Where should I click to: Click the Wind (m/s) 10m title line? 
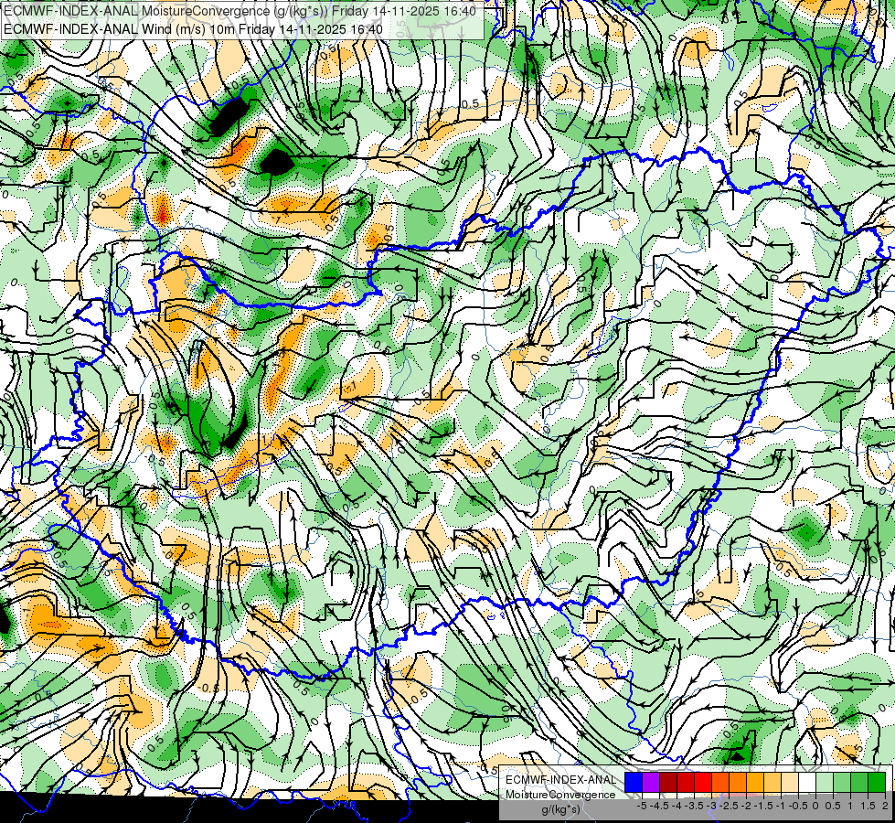point(193,28)
